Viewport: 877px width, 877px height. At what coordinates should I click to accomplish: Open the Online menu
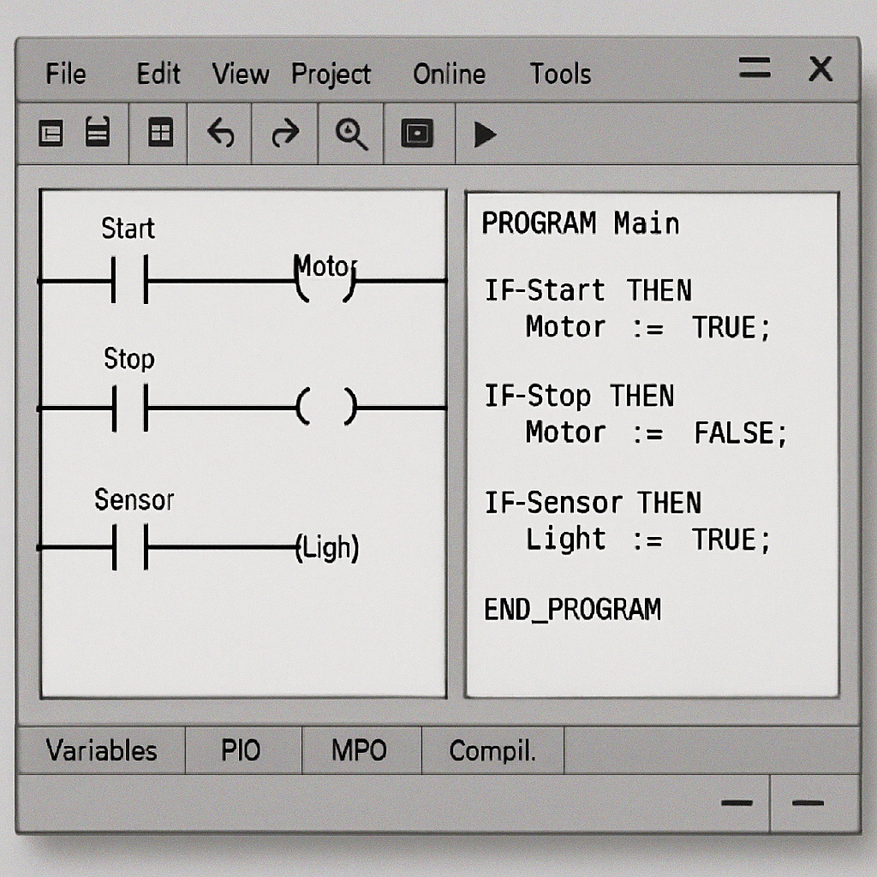449,75
